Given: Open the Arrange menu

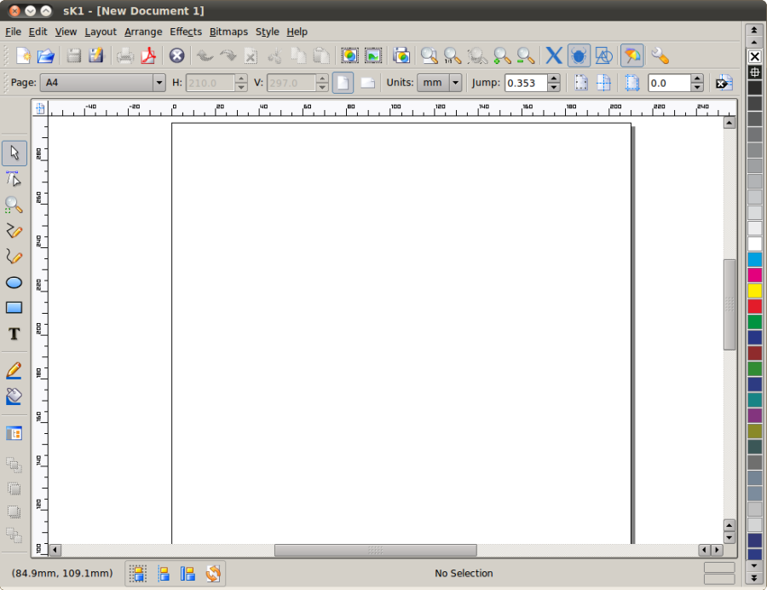Looking at the screenshot, I should click(143, 32).
